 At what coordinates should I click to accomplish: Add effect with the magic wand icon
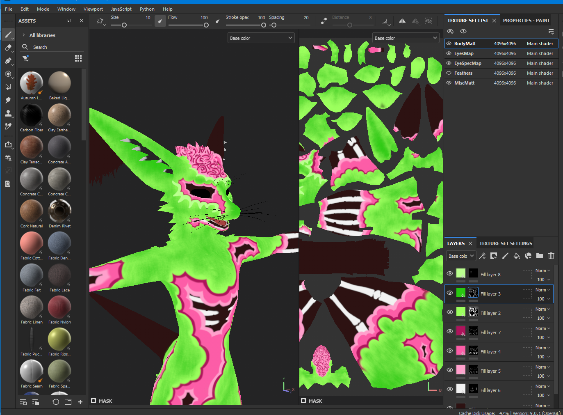tap(482, 256)
